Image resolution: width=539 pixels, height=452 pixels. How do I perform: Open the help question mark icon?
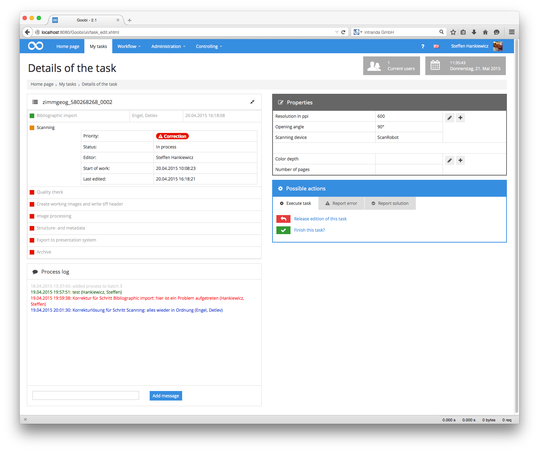(423, 47)
